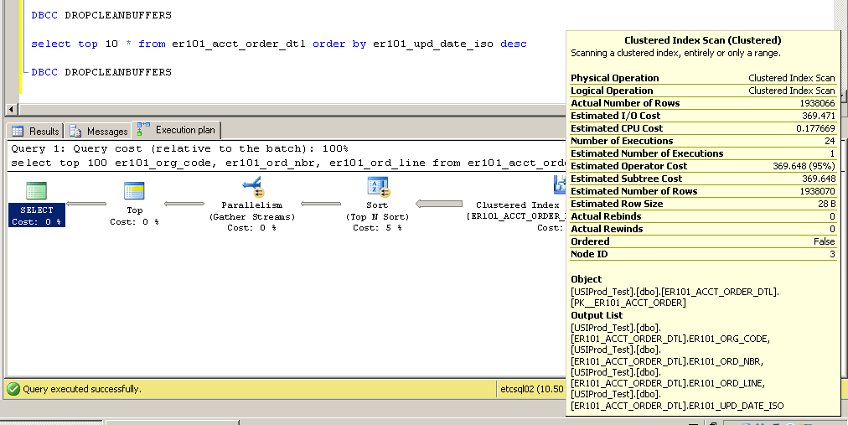Switch to the Messages tab
The height and width of the screenshot is (425, 848).
pyautogui.click(x=99, y=131)
